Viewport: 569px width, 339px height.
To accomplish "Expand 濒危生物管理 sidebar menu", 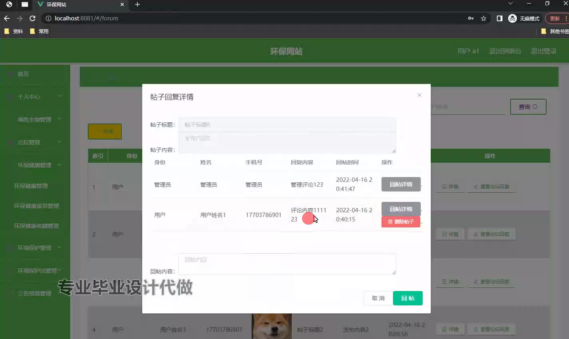I will pos(35,119).
